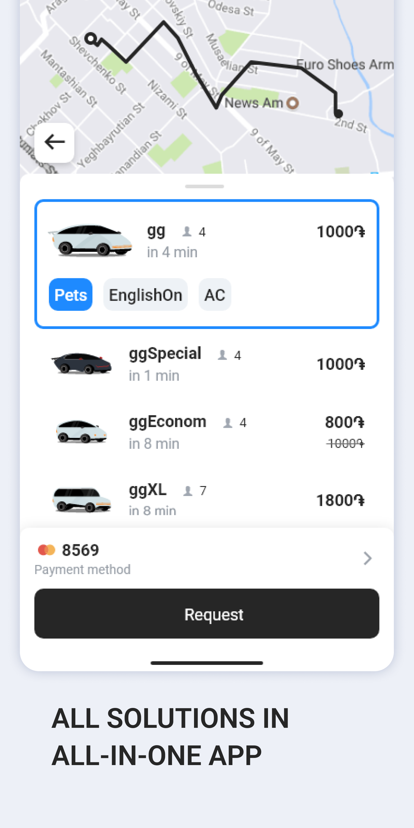Image resolution: width=414 pixels, height=828 pixels.
Task: Pull the bottom sheet drag handle
Action: [205, 186]
